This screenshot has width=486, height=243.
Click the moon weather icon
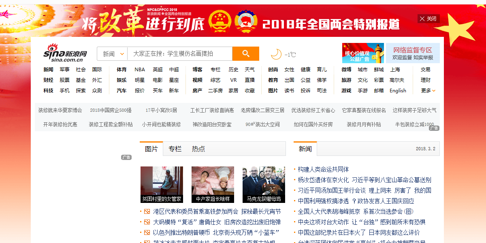(x=276, y=54)
